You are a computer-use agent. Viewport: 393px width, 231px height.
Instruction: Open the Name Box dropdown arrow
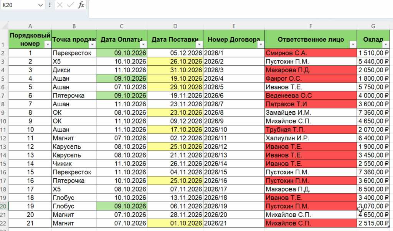coord(40,5)
